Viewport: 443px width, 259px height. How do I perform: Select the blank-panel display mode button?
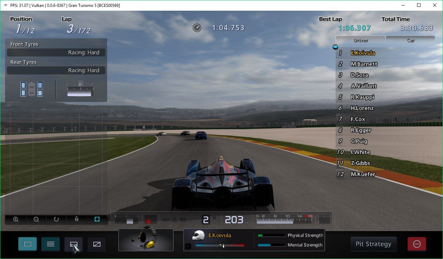[x=97, y=244]
